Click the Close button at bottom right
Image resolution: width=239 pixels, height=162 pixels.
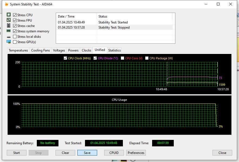click(x=222, y=153)
